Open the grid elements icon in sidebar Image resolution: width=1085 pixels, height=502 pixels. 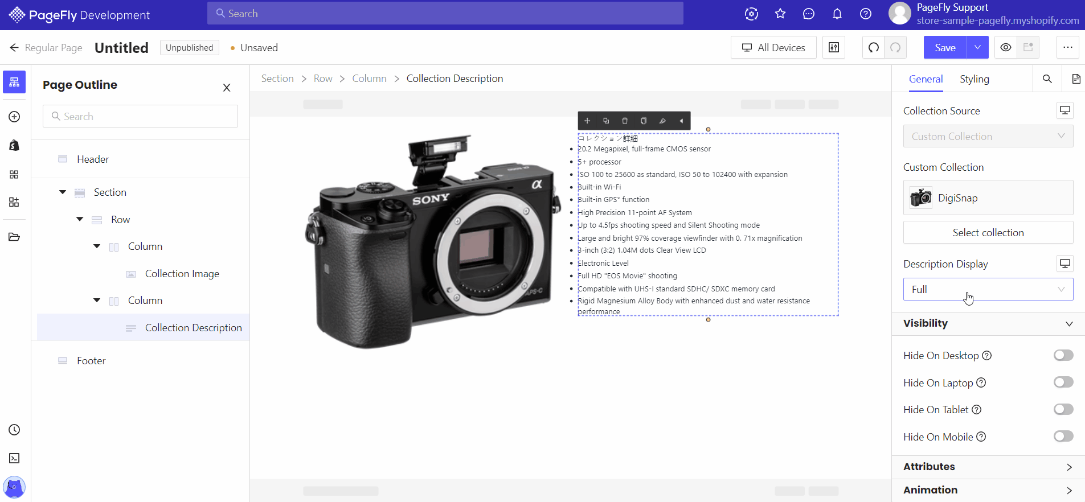[14, 174]
